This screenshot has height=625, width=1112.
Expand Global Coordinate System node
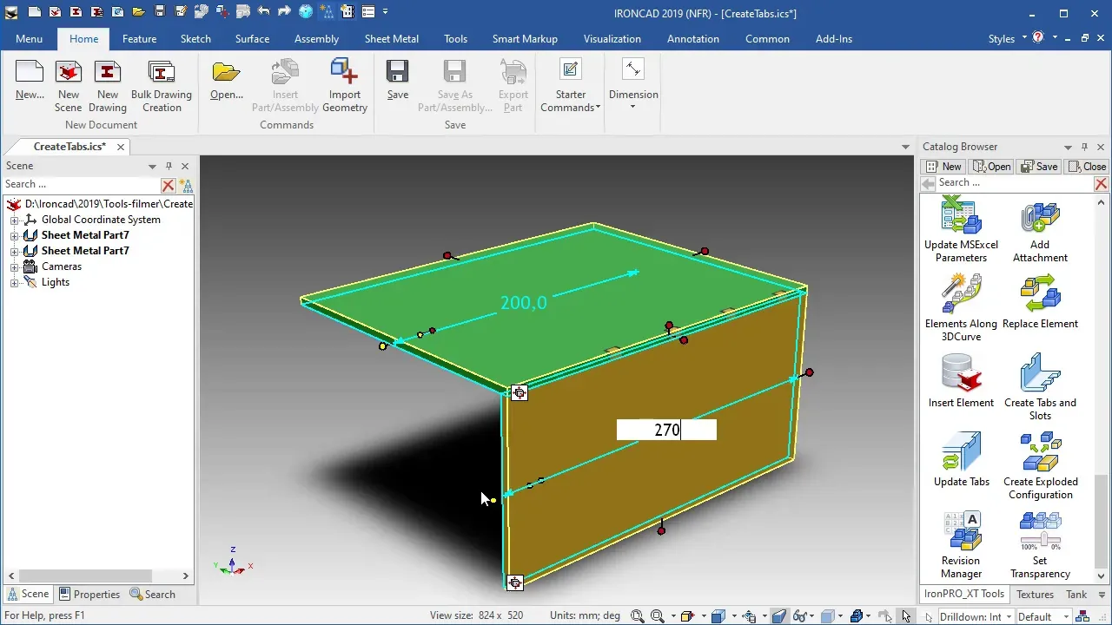tap(14, 220)
